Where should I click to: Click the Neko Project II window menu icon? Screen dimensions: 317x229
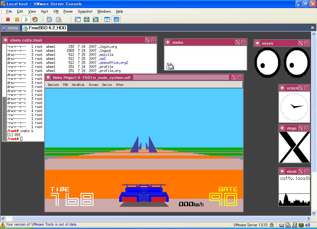tap(48, 77)
